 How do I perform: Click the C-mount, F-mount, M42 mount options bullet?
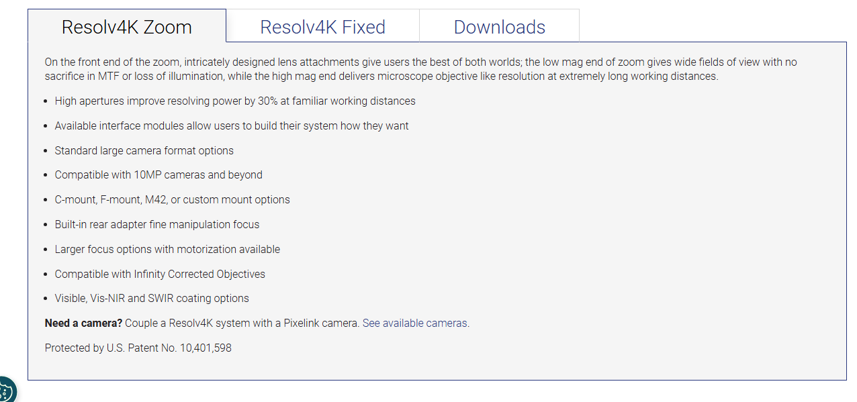point(173,199)
